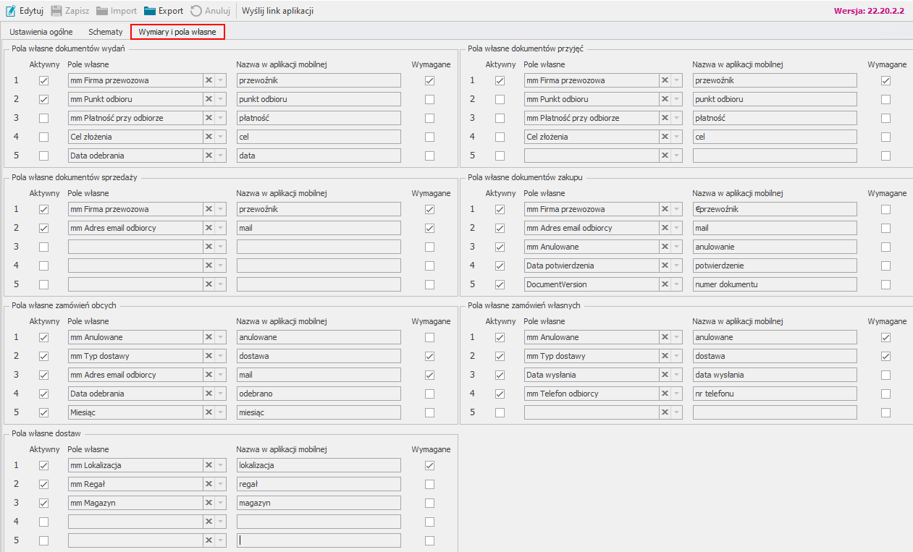Clear 'mm Lokalizacja' field with X icon
Image resolution: width=913 pixels, height=552 pixels.
pyautogui.click(x=209, y=465)
